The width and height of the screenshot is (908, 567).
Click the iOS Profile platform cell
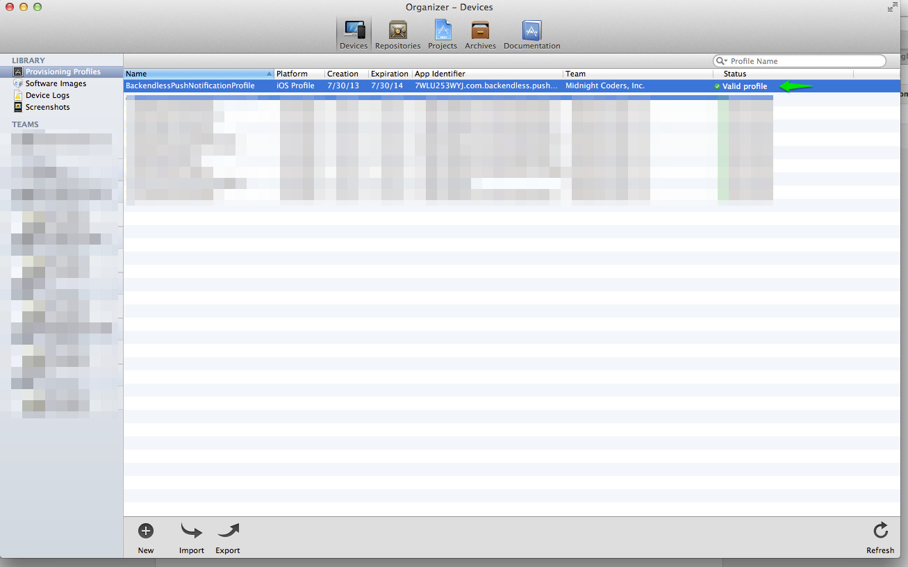(295, 86)
